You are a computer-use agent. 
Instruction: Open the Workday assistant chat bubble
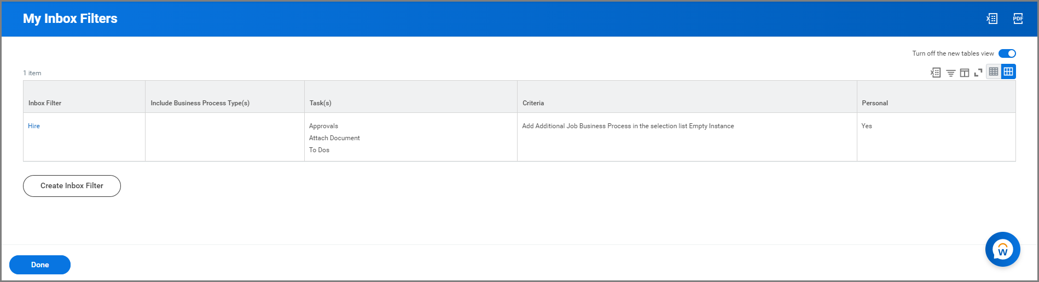(1002, 249)
